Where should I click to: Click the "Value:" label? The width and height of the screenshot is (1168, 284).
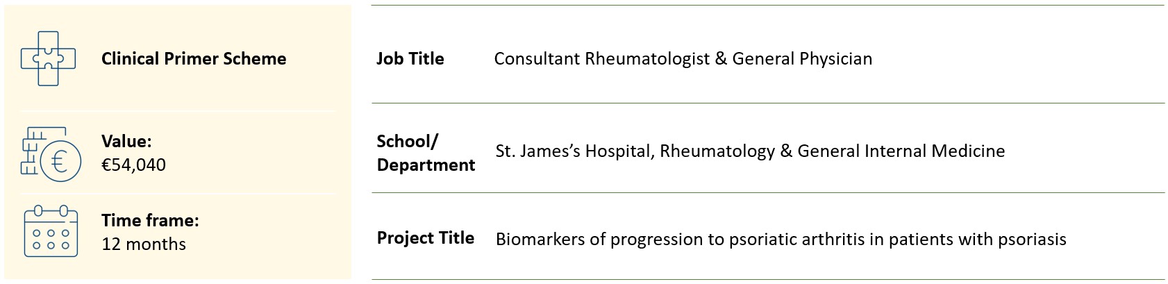[x=126, y=142]
